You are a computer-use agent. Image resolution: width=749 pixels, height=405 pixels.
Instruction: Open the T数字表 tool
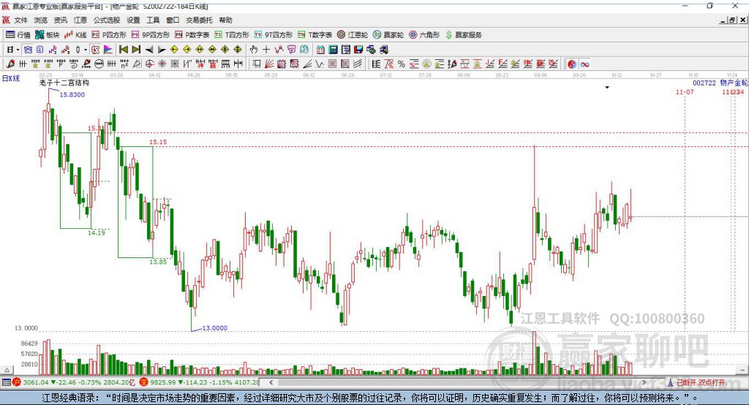(315, 35)
